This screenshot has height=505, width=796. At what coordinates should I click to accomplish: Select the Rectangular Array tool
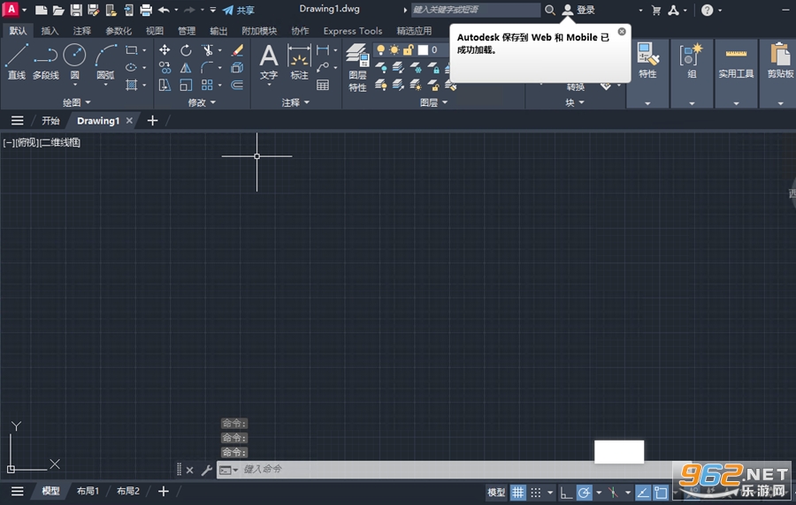pos(207,85)
